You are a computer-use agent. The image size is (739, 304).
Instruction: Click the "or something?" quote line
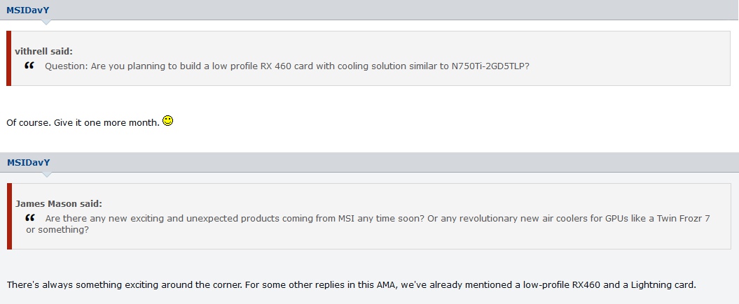[x=57, y=230]
